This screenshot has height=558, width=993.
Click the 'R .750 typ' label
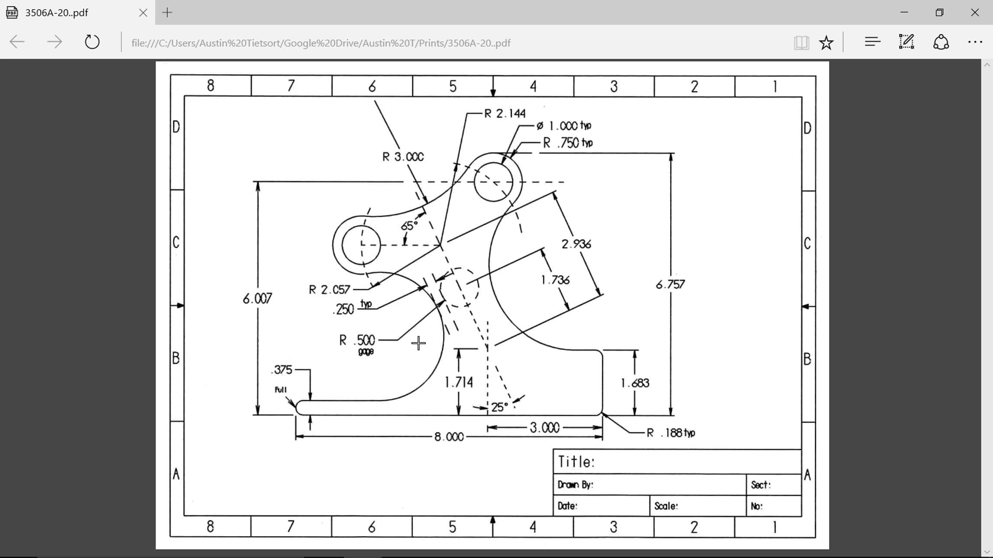pos(568,143)
